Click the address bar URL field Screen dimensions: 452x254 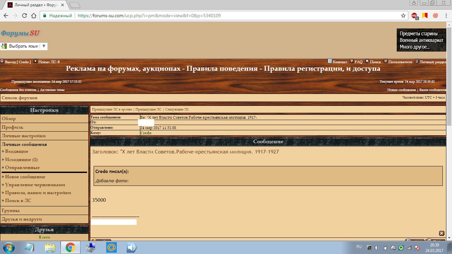pyautogui.click(x=232, y=16)
